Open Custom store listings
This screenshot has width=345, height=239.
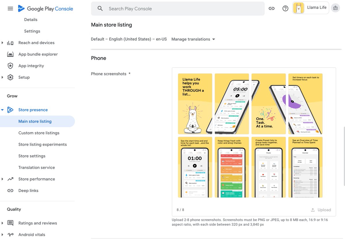(39, 133)
